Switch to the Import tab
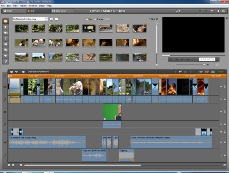This screenshot has height=173, width=229. click(x=14, y=11)
